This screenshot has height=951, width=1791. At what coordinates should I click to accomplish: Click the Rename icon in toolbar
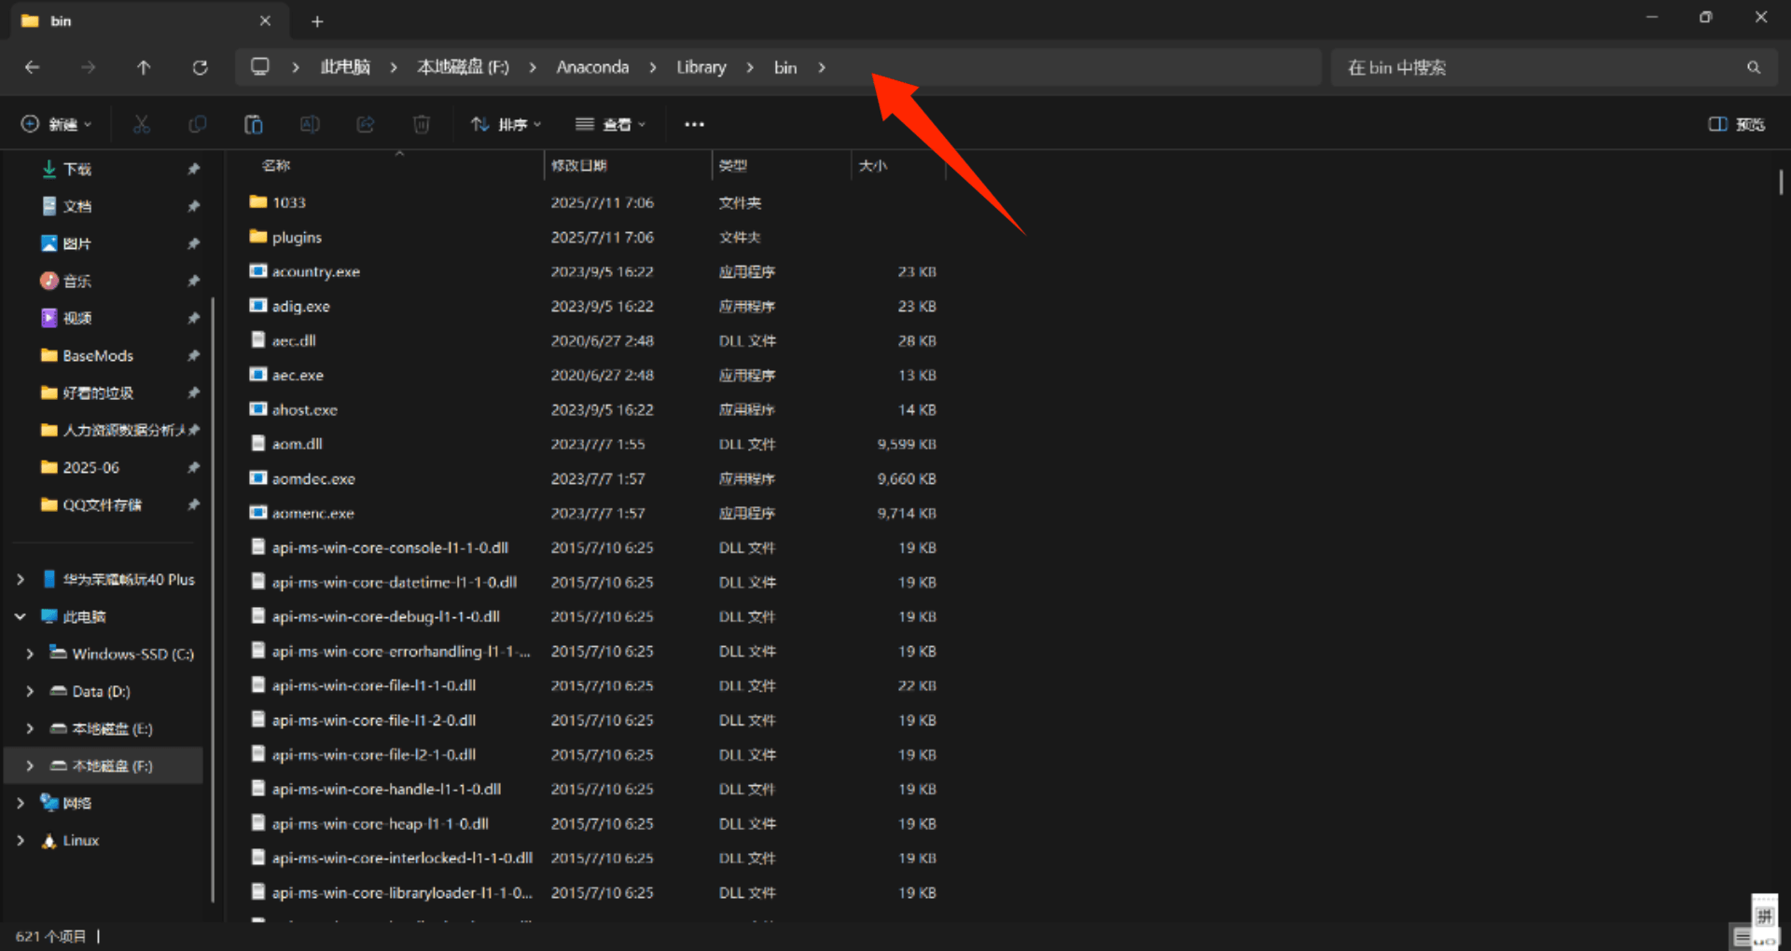click(310, 124)
